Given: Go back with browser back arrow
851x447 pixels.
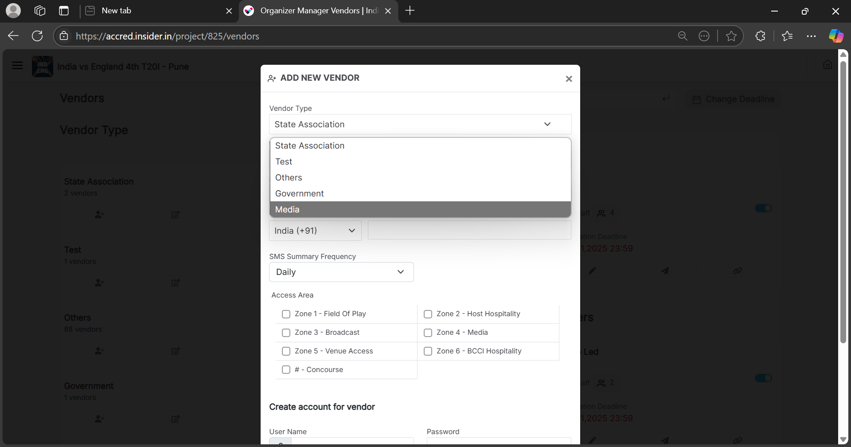Looking at the screenshot, I should click(x=13, y=36).
